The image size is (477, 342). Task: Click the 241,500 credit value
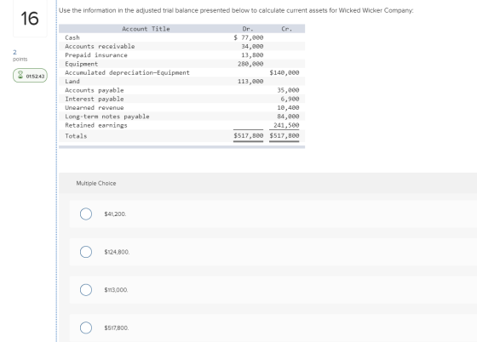pos(286,126)
